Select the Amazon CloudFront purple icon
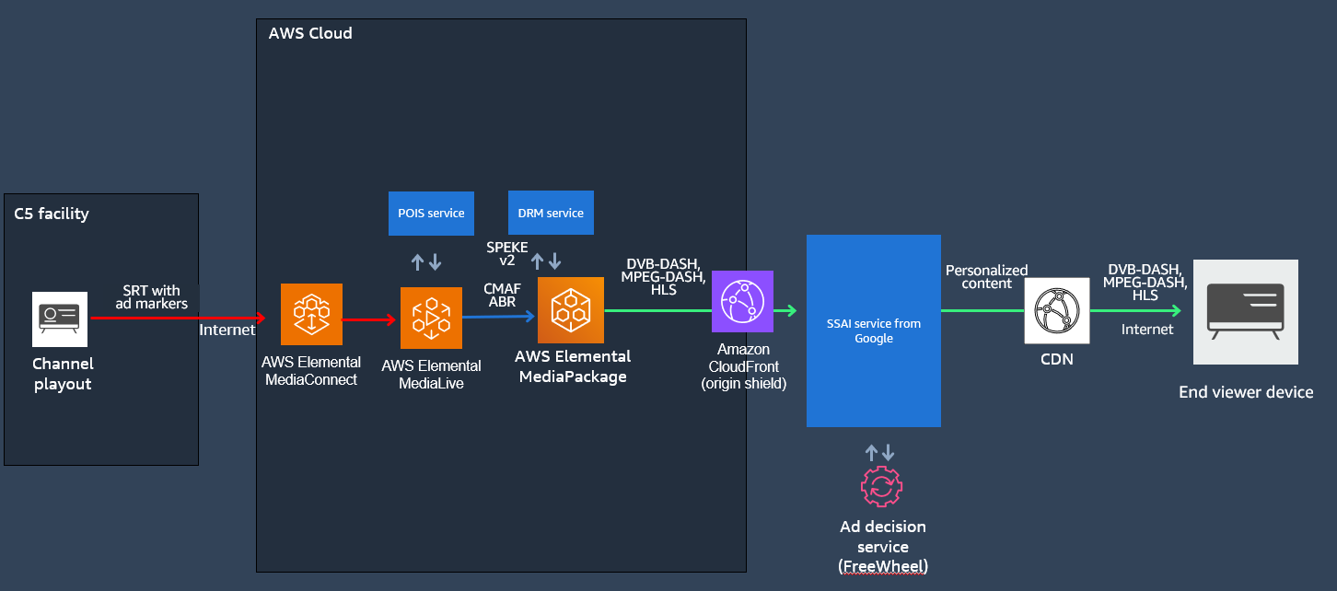Image resolution: width=1337 pixels, height=591 pixels. coord(742,301)
